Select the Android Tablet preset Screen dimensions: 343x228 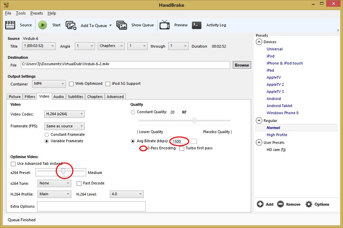[279, 106]
